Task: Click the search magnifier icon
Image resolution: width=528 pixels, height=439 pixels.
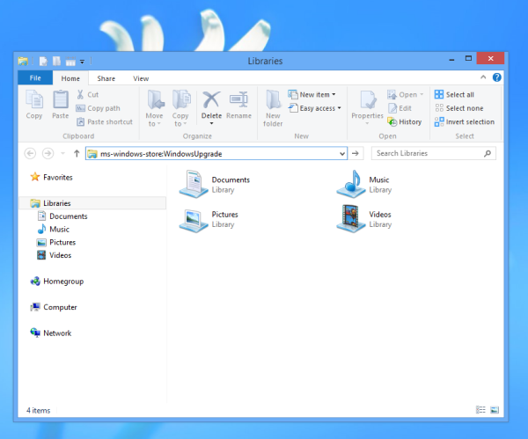Action: 488,153
